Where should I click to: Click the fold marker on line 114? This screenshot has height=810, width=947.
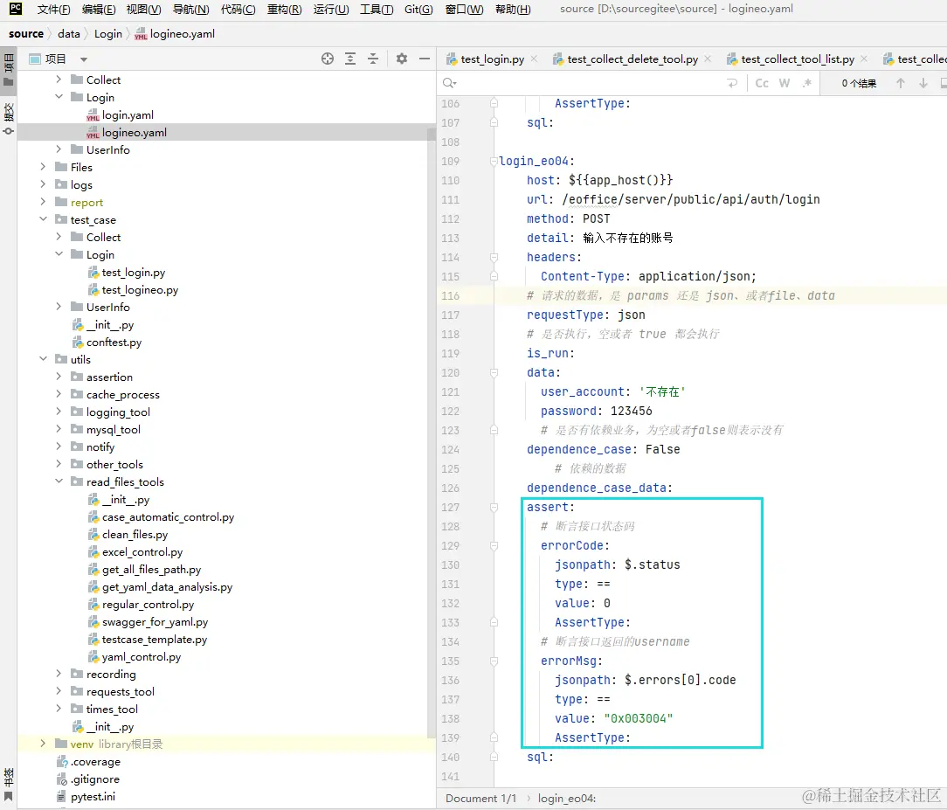click(x=494, y=257)
